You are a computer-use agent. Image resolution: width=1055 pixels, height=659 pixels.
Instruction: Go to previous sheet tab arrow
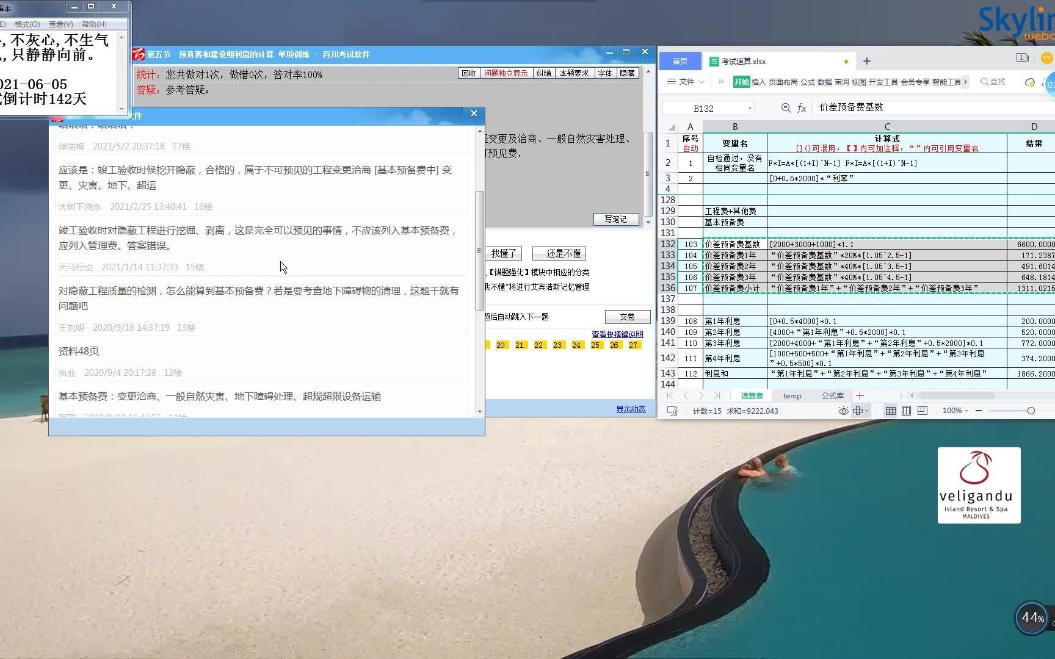pyautogui.click(x=686, y=395)
